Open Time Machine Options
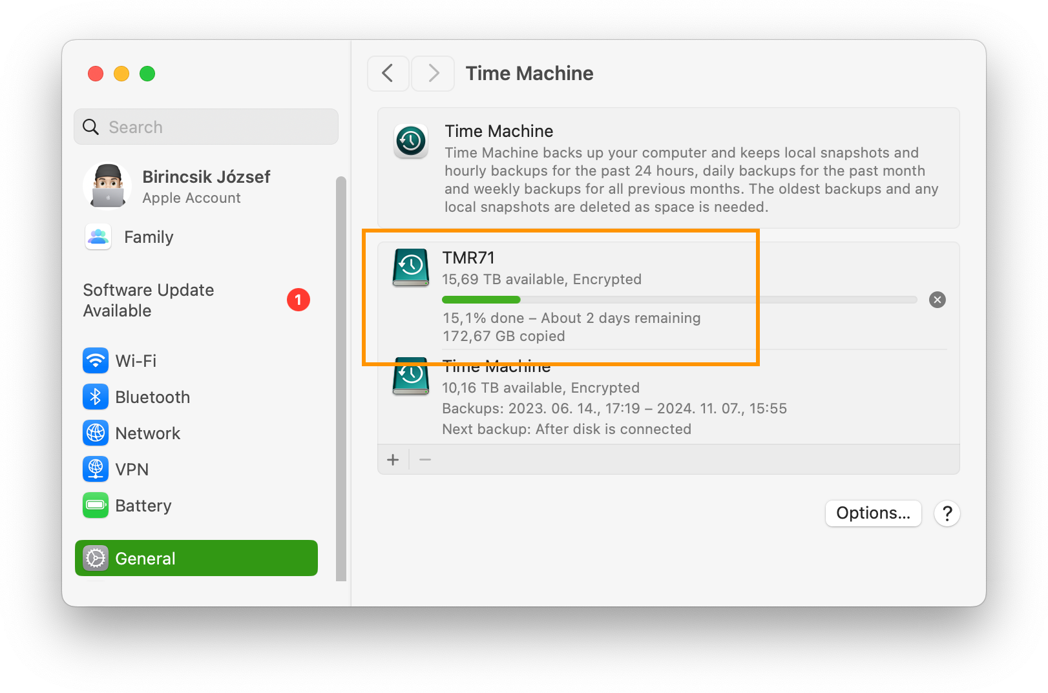This screenshot has height=693, width=1048. [873, 513]
